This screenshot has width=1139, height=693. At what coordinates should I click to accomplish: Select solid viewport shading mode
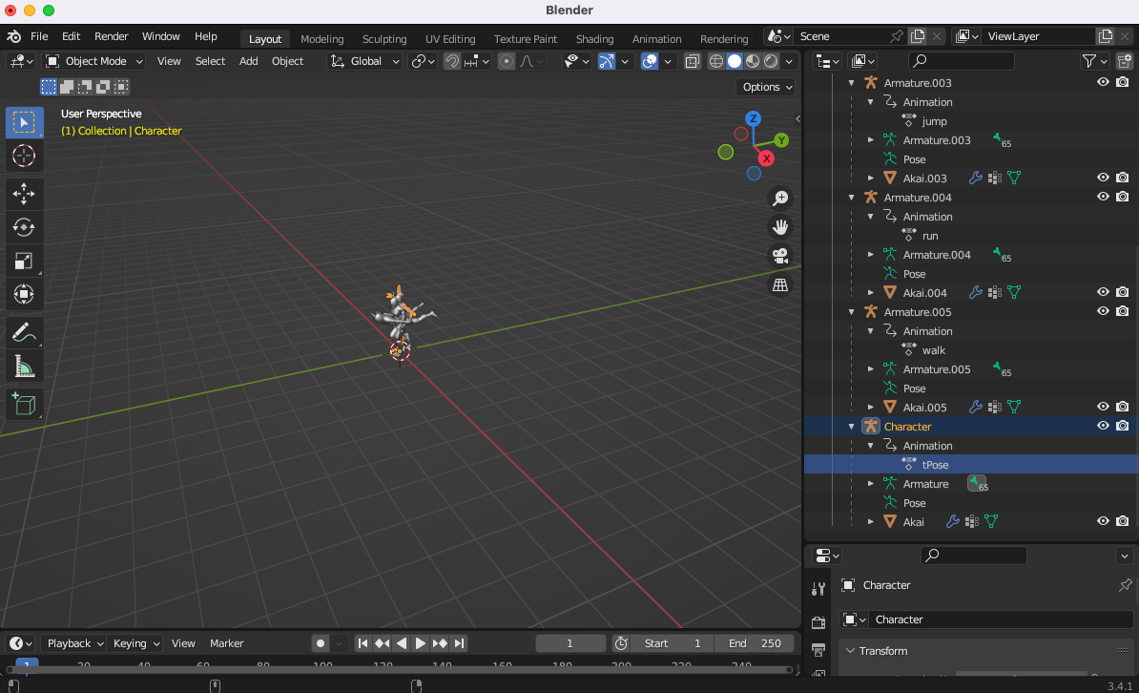click(x=735, y=61)
